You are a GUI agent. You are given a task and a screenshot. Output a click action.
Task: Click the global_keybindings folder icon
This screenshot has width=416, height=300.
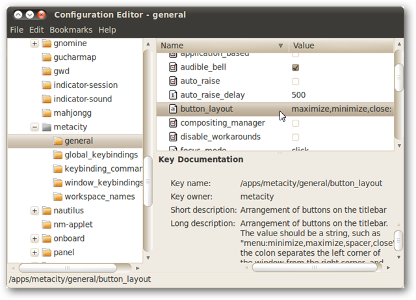[x=58, y=155]
